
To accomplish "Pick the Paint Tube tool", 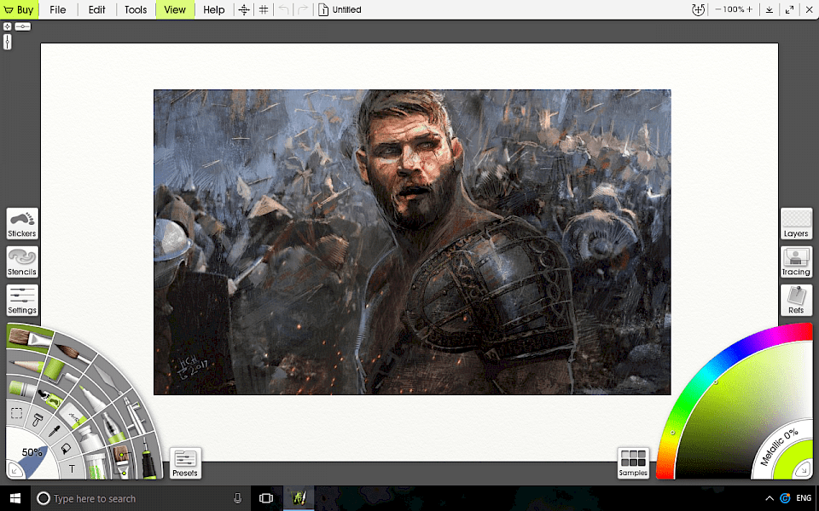I will [90, 439].
